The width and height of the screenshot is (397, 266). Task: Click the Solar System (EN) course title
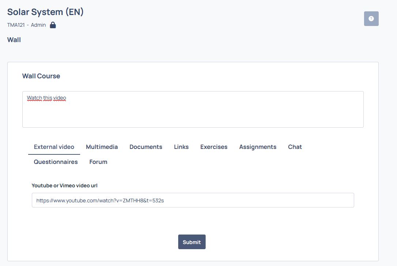pyautogui.click(x=45, y=12)
